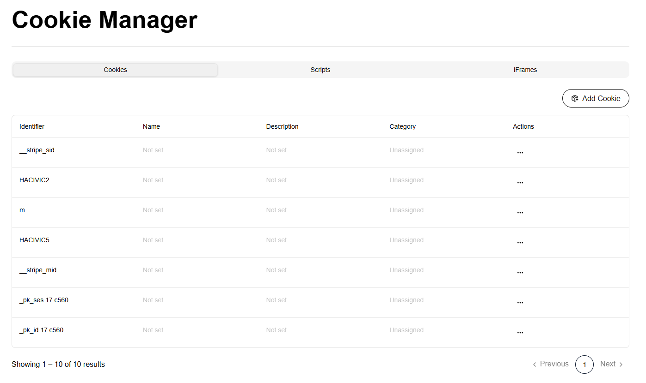The image size is (646, 383).
Task: Click the Cookie Manager heading
Action: coord(105,20)
